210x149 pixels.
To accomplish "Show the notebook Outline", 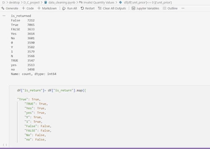I will pos(170,8).
